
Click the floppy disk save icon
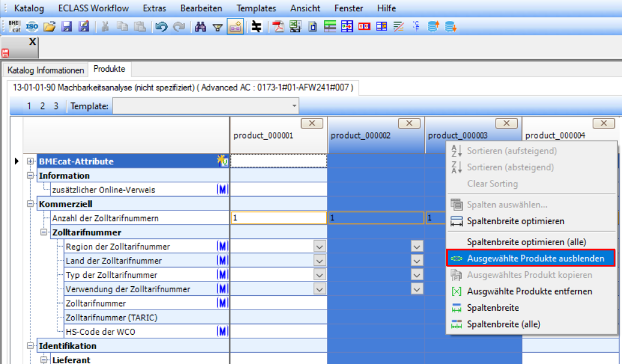pos(66,26)
